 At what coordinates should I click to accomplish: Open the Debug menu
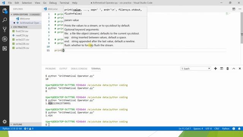53,3
